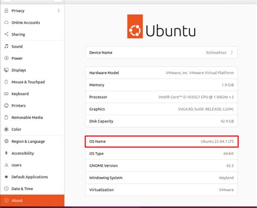Click the Ubuntu logo image
257x208 pixels.
[162, 27]
